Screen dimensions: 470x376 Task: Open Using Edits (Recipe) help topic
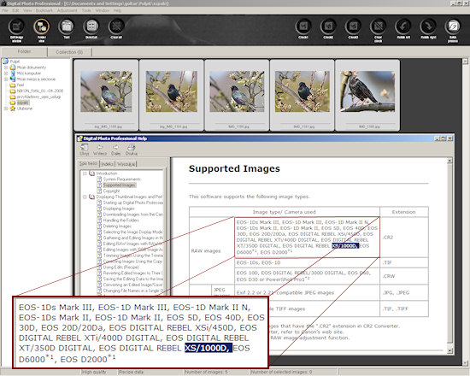tap(120, 267)
